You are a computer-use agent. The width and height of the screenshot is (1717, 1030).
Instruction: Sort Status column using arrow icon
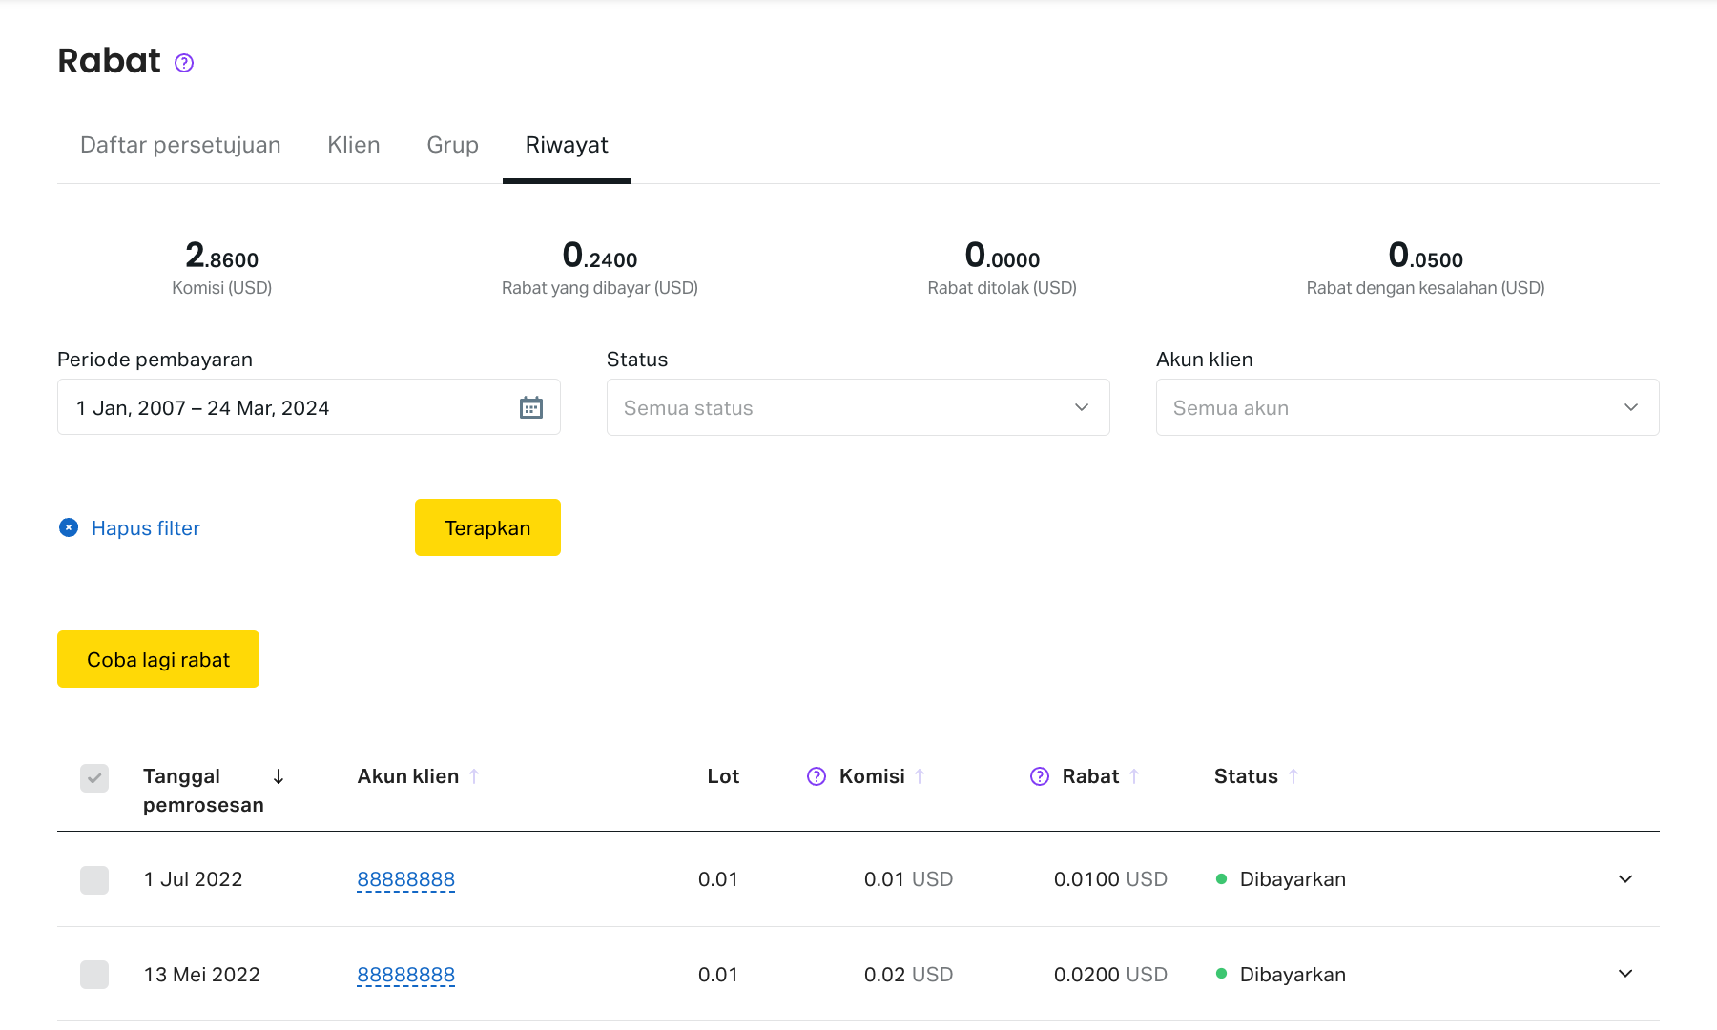[x=1293, y=776]
